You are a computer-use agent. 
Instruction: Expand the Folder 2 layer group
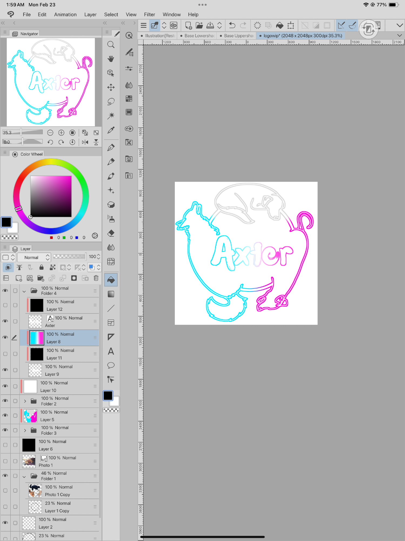(x=25, y=401)
